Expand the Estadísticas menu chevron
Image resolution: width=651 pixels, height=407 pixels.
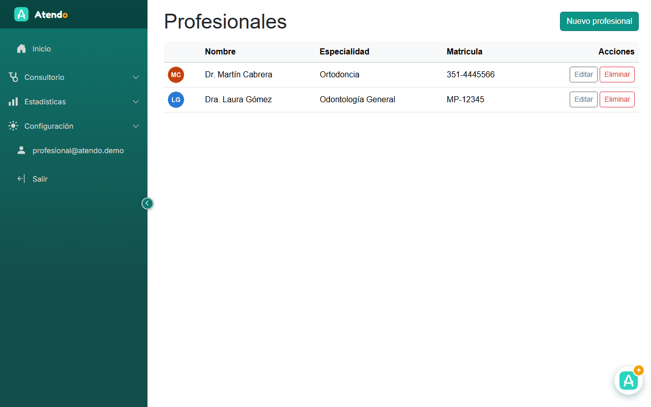[x=136, y=102]
